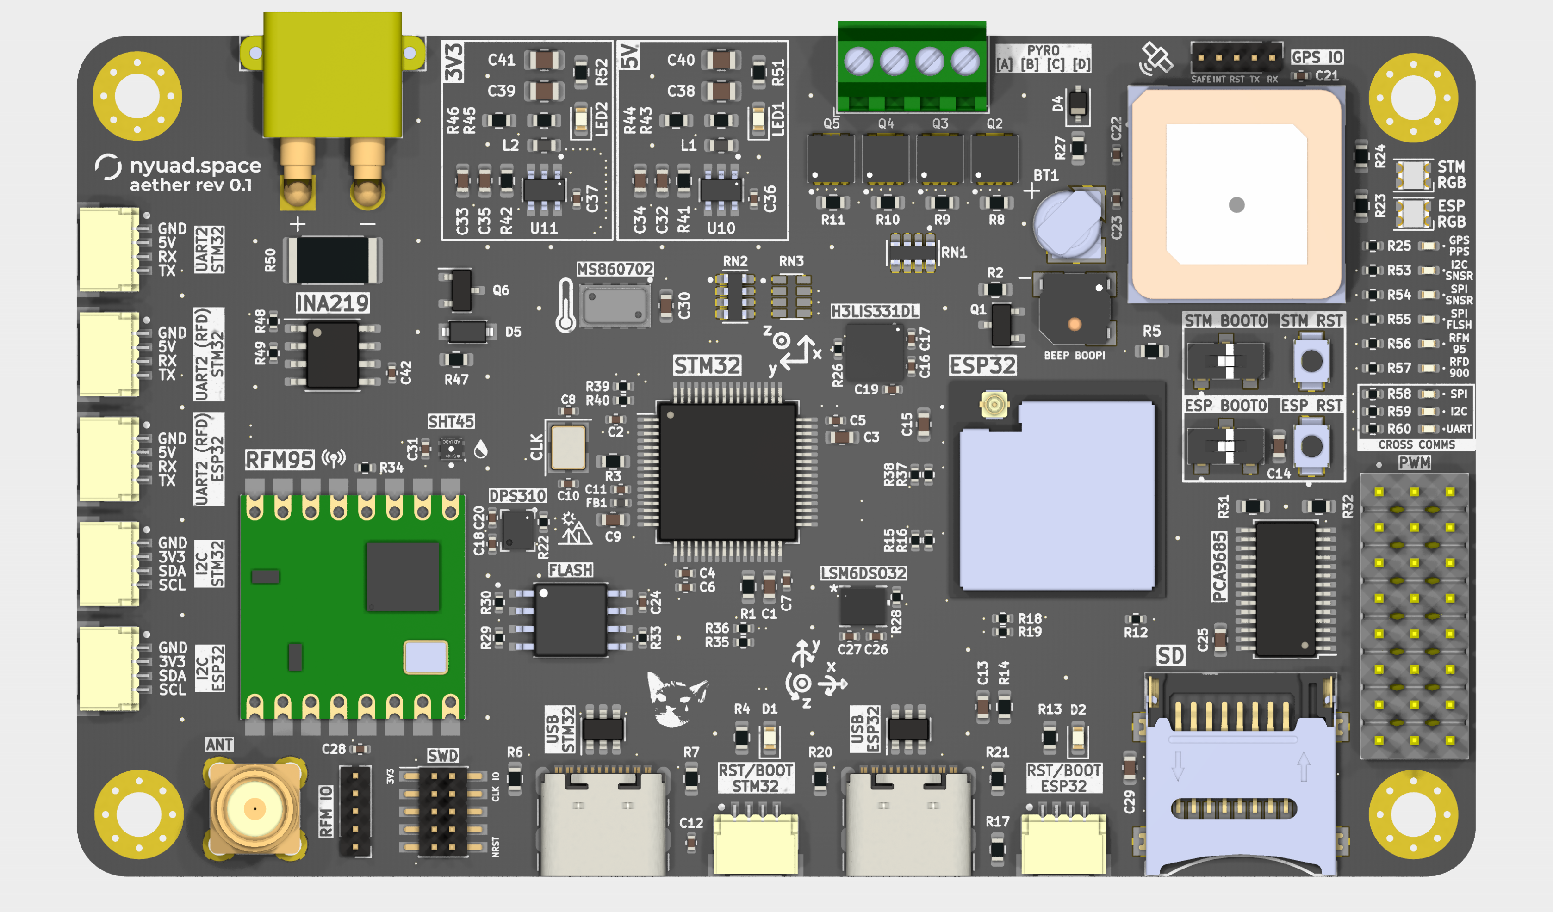1553x912 pixels.
Task: Click the radio wave icon after RFM95
Action: click(334, 458)
